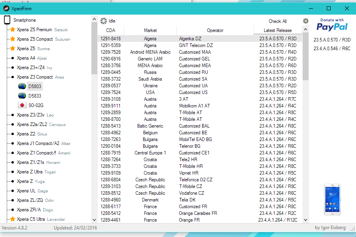The image size is (356, 237).
Task: Select Xperia ZR/A Dogo in tree
Action: click(x=35, y=210)
